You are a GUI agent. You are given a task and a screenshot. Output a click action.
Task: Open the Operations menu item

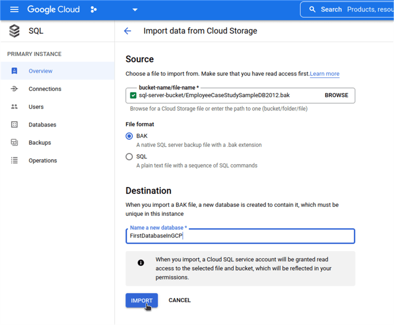43,160
